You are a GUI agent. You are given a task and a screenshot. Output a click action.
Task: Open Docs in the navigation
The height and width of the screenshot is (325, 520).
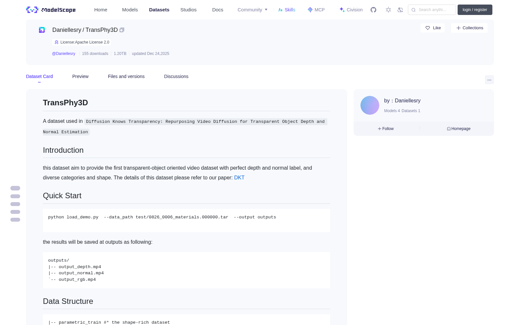click(x=218, y=10)
